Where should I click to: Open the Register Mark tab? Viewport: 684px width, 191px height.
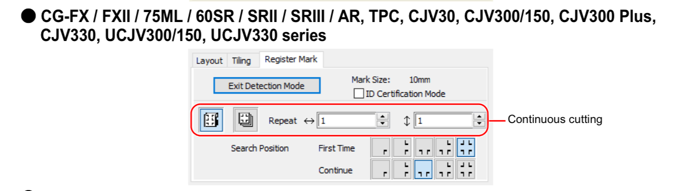point(291,59)
